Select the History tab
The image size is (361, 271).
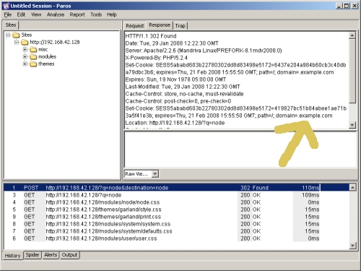point(13,256)
